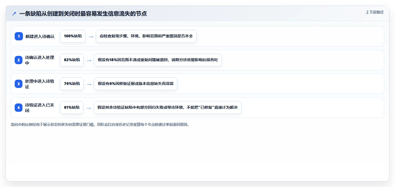Select the 待验证进入已关闭 step label
The height and width of the screenshot is (187, 395).
[40, 108]
